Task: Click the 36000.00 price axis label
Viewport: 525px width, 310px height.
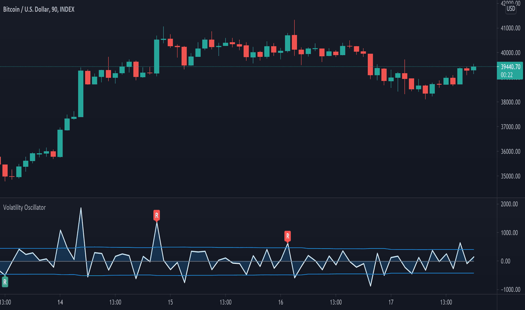Action: [510, 152]
